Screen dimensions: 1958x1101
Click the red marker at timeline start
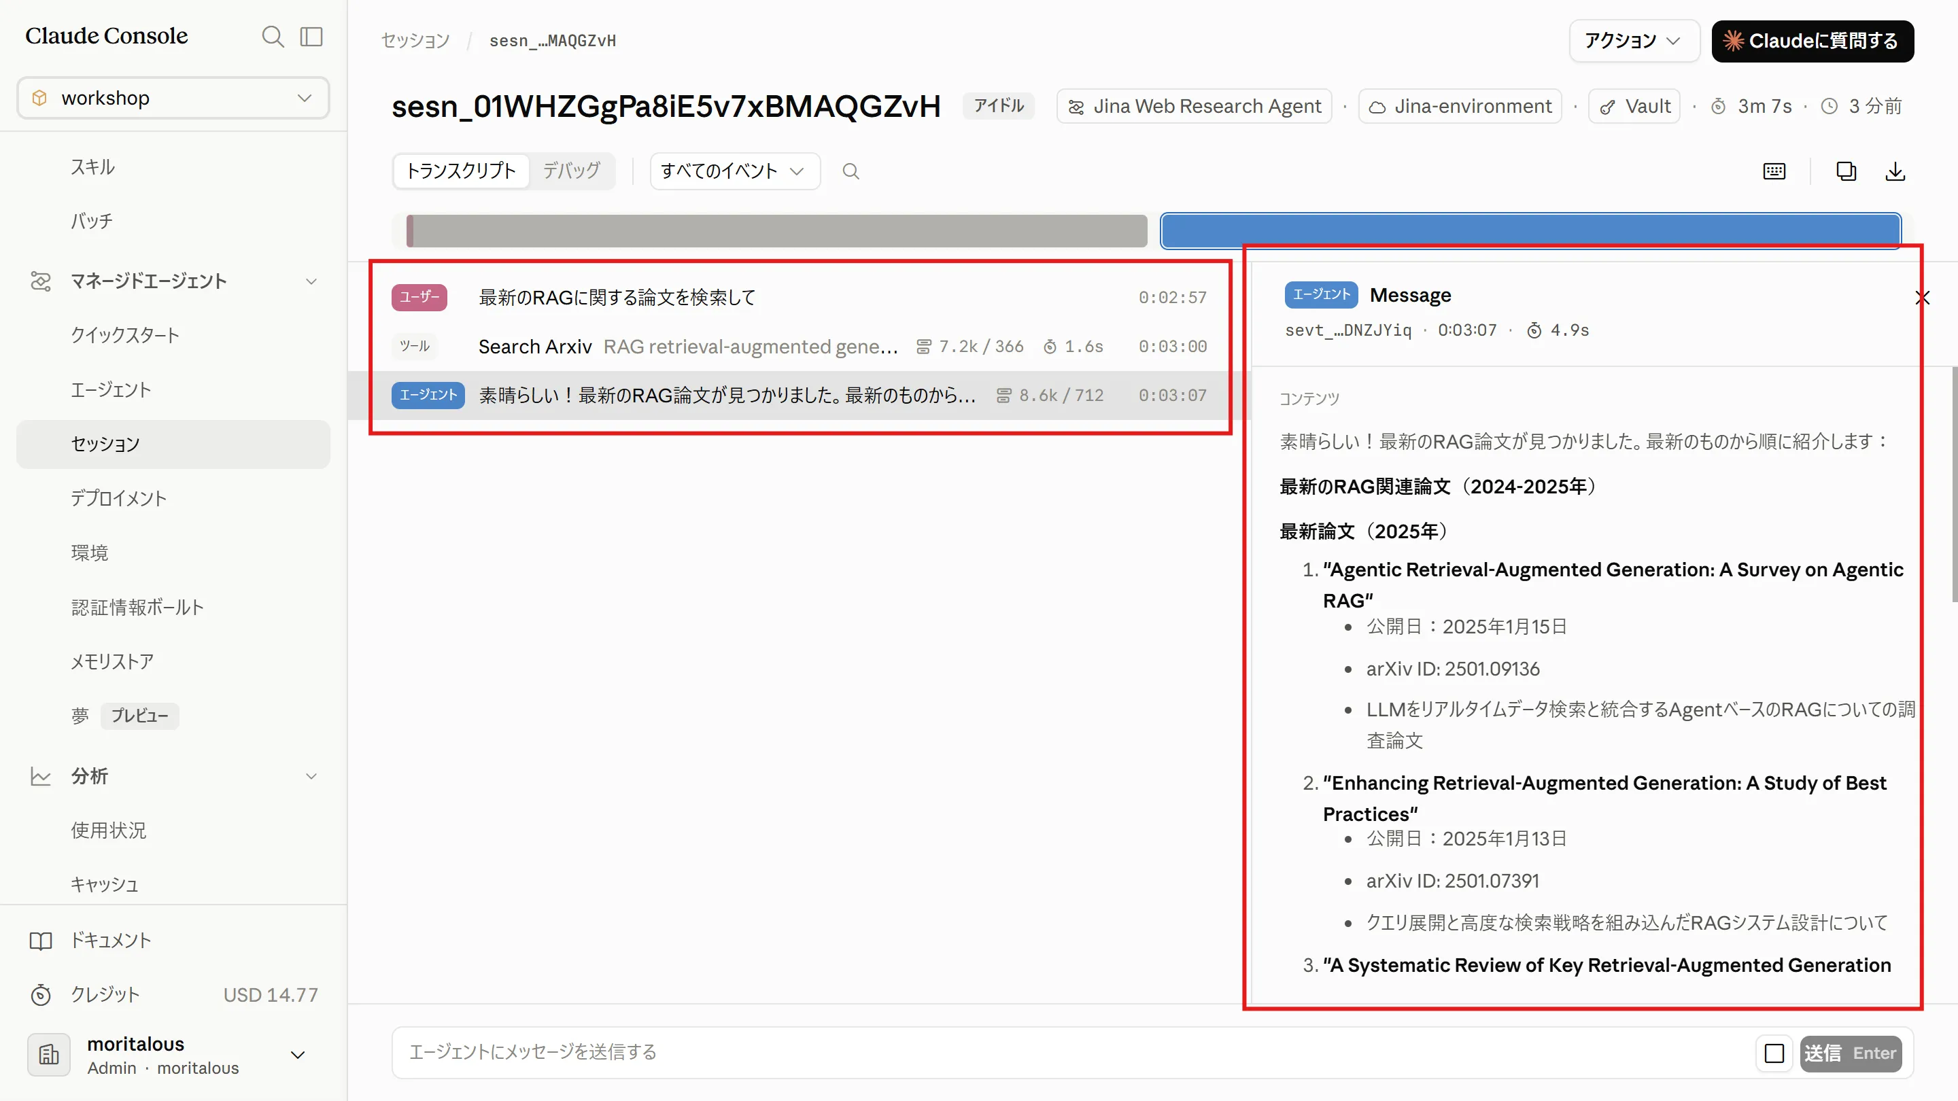click(411, 231)
